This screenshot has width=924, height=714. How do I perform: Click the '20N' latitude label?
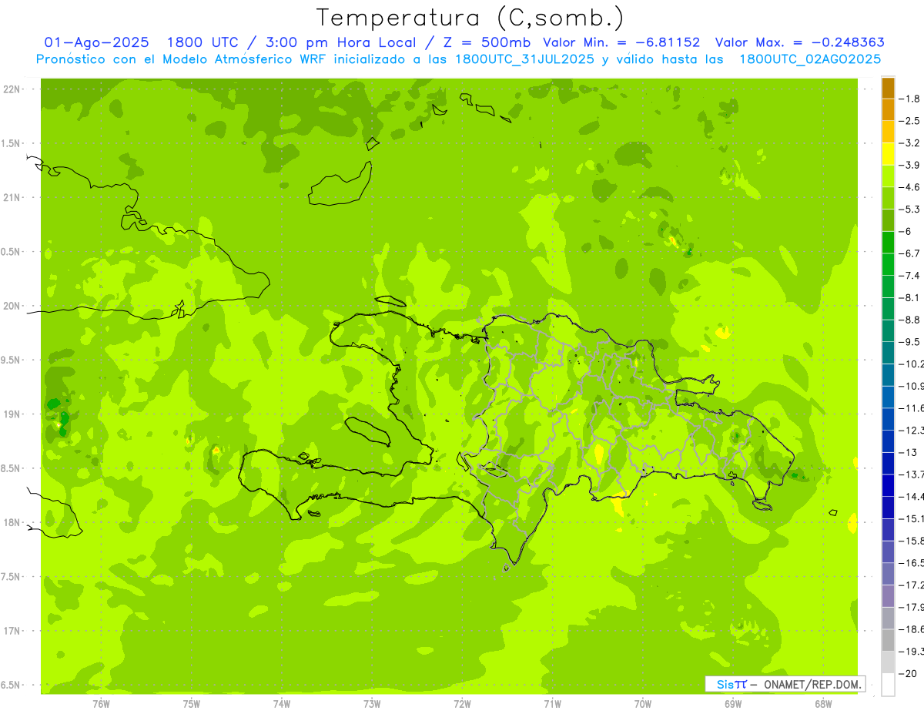tap(12, 306)
